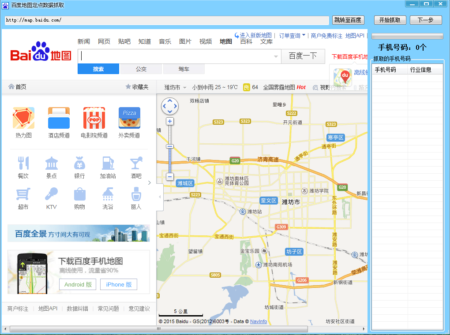450x335 pixels.
Task: Click the map zoom slider handle
Action: [170, 146]
